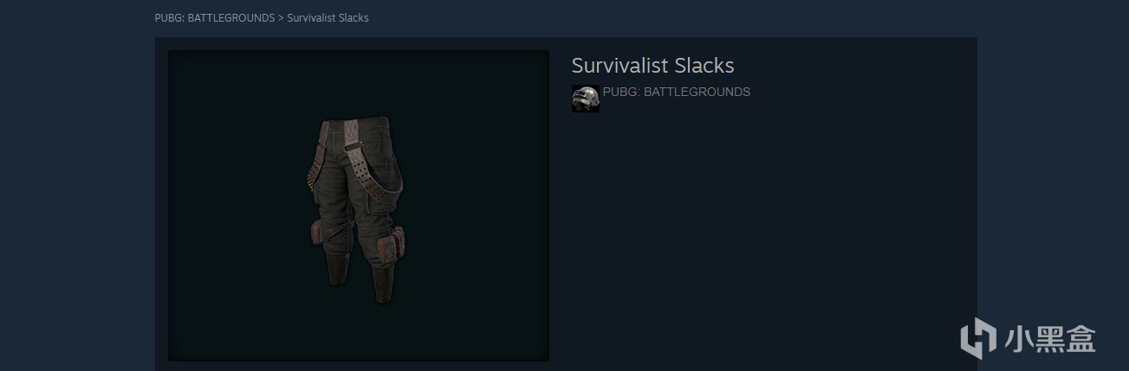Image resolution: width=1129 pixels, height=371 pixels.
Task: Open the PUBG helmet game icon
Action: [586, 99]
